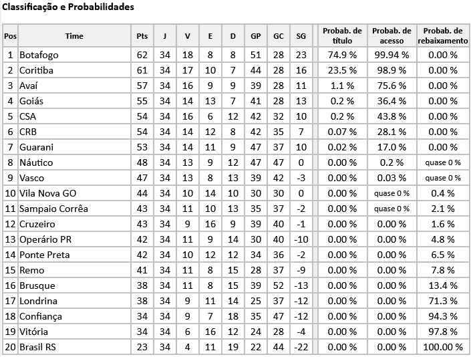
Task: Click the 'Time' column header
Action: coord(74,36)
